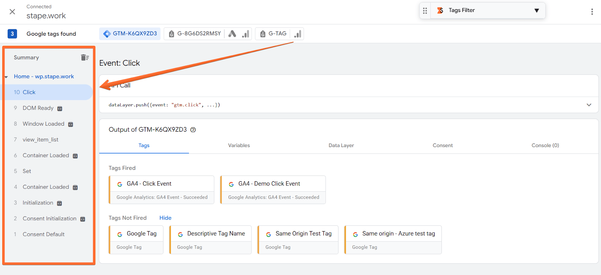The height and width of the screenshot is (275, 601).
Task: Click the Google icon on GA4 - Demo Click Event
Action: 231,184
